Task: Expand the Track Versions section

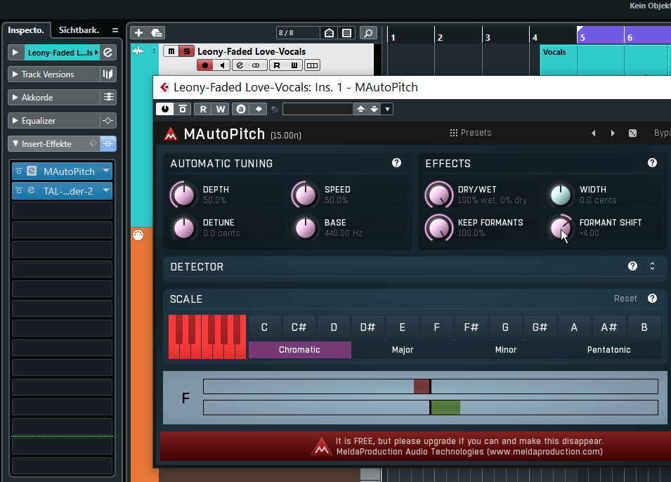Action: (15, 74)
